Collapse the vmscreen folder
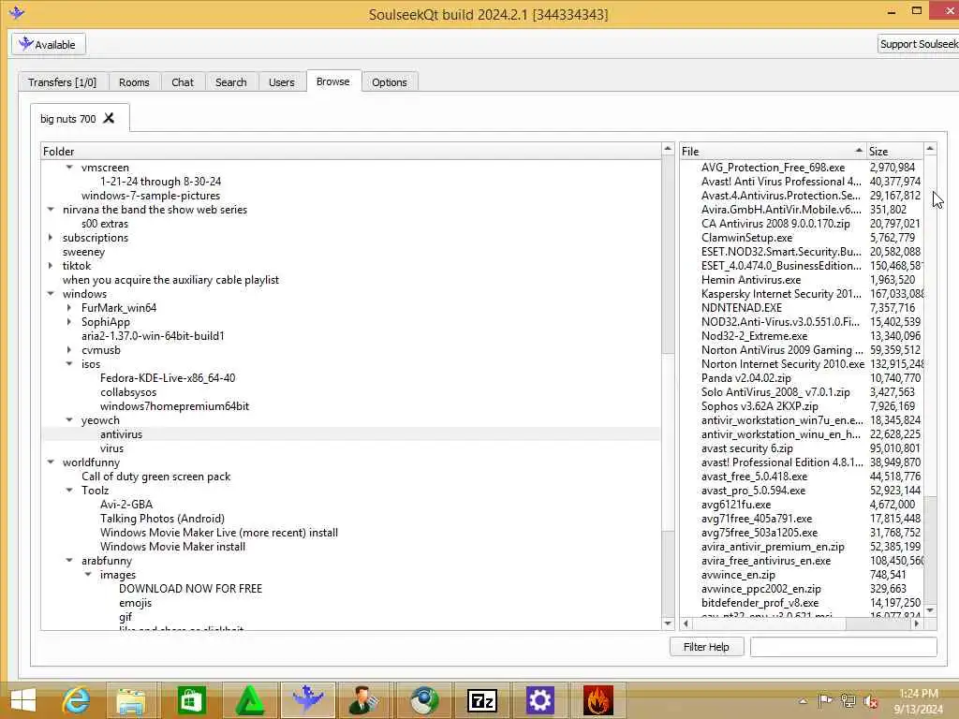The width and height of the screenshot is (959, 719). coord(69,167)
